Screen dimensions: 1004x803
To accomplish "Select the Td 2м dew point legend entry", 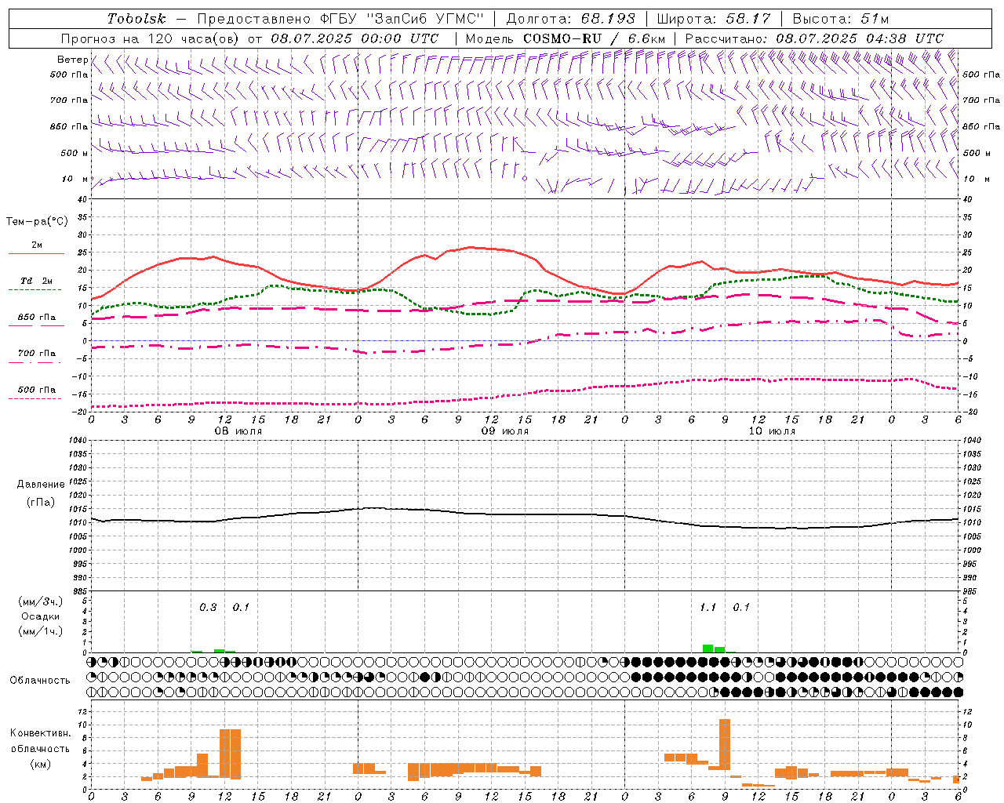I will 36,282.
